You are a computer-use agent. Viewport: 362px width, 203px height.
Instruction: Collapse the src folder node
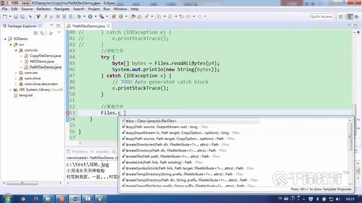[11, 45]
